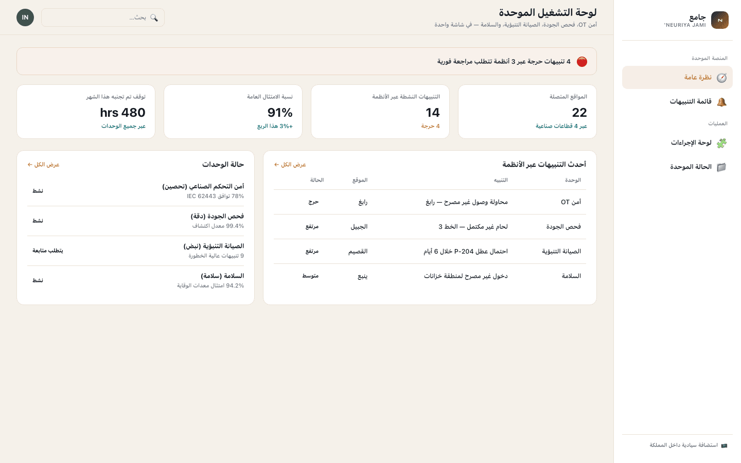The image size is (741, 463).
Task: Click عرض الكل in latest alerts panel
Action: (290, 165)
